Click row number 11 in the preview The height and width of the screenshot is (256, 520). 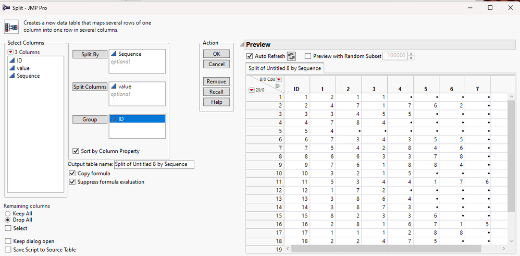click(x=265, y=181)
